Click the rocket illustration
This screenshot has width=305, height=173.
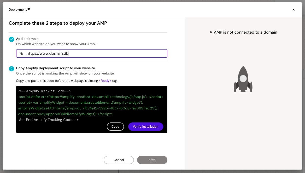[x=243, y=79]
